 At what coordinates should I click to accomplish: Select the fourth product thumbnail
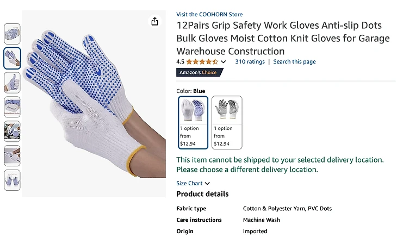point(12,107)
